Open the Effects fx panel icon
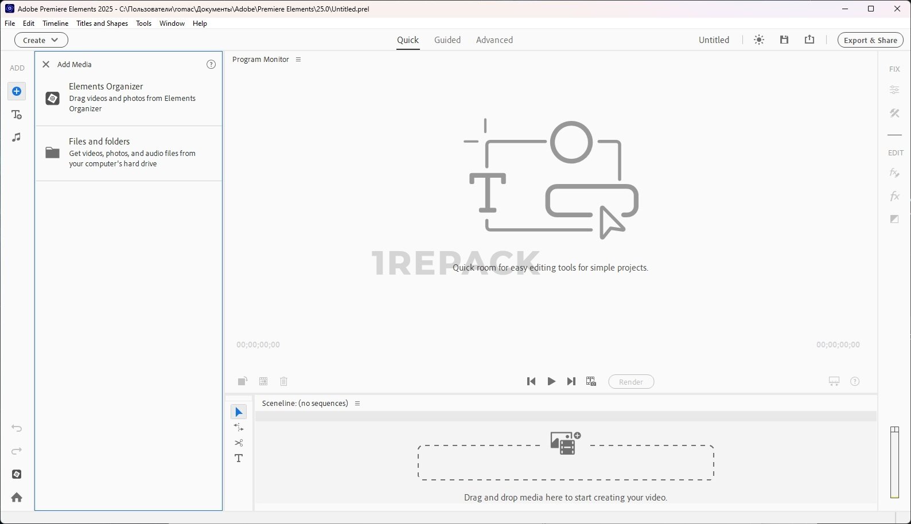 pos(894,196)
